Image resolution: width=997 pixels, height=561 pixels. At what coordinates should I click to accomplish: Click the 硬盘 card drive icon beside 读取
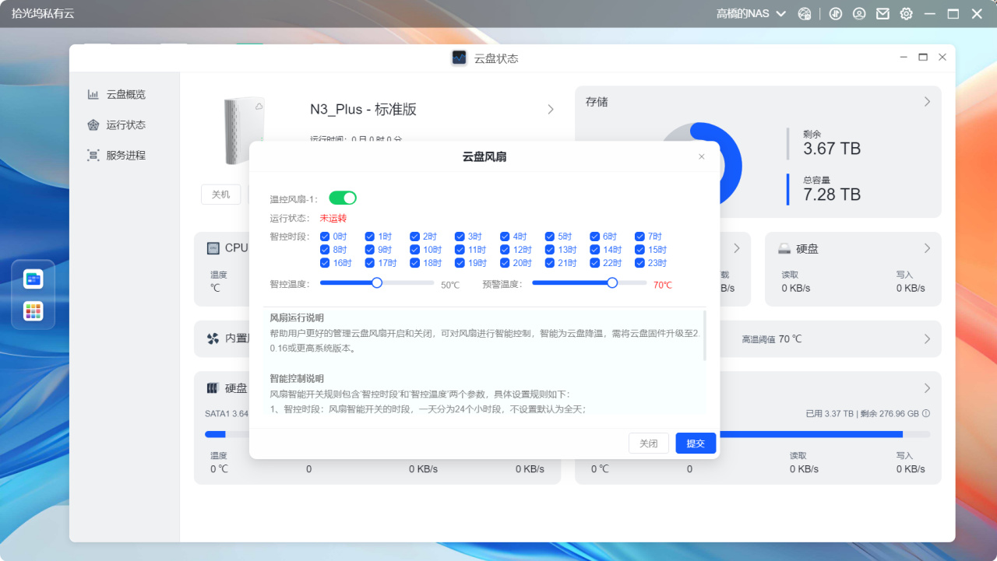tap(784, 249)
